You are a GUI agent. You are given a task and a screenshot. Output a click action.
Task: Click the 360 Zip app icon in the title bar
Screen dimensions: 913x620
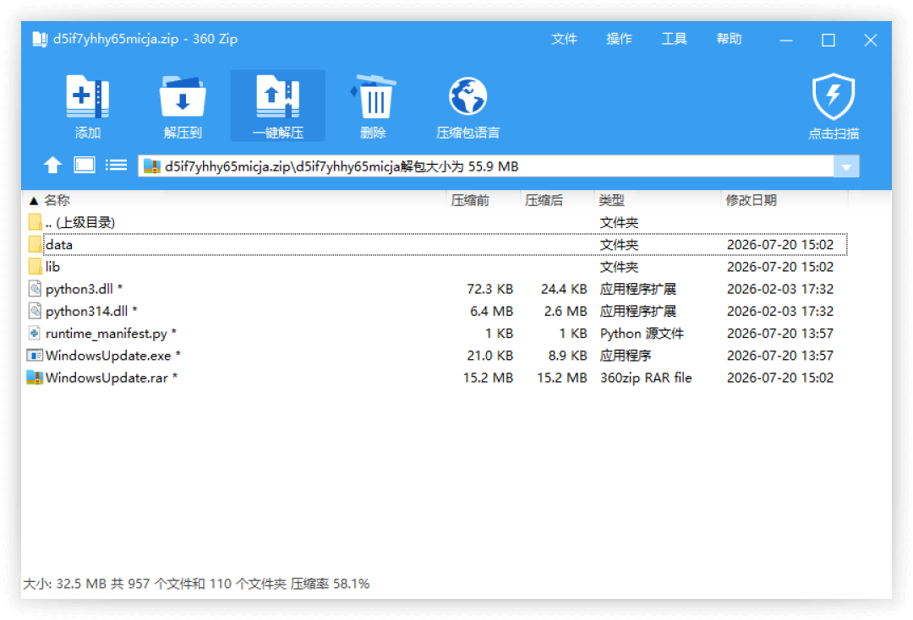[40, 39]
